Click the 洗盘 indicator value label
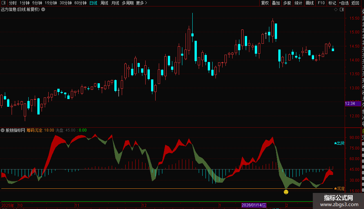 click(x=65, y=130)
